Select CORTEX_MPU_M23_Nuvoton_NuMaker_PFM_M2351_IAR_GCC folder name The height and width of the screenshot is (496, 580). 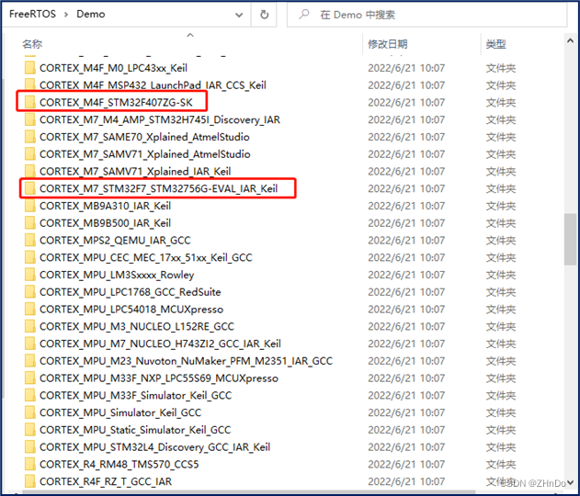point(186,361)
